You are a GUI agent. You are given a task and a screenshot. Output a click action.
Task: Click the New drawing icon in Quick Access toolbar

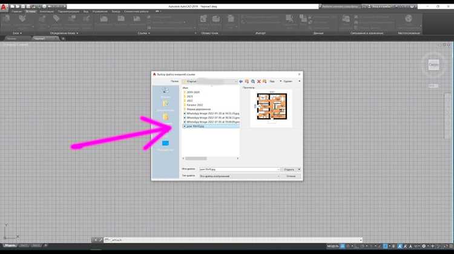point(12,7)
